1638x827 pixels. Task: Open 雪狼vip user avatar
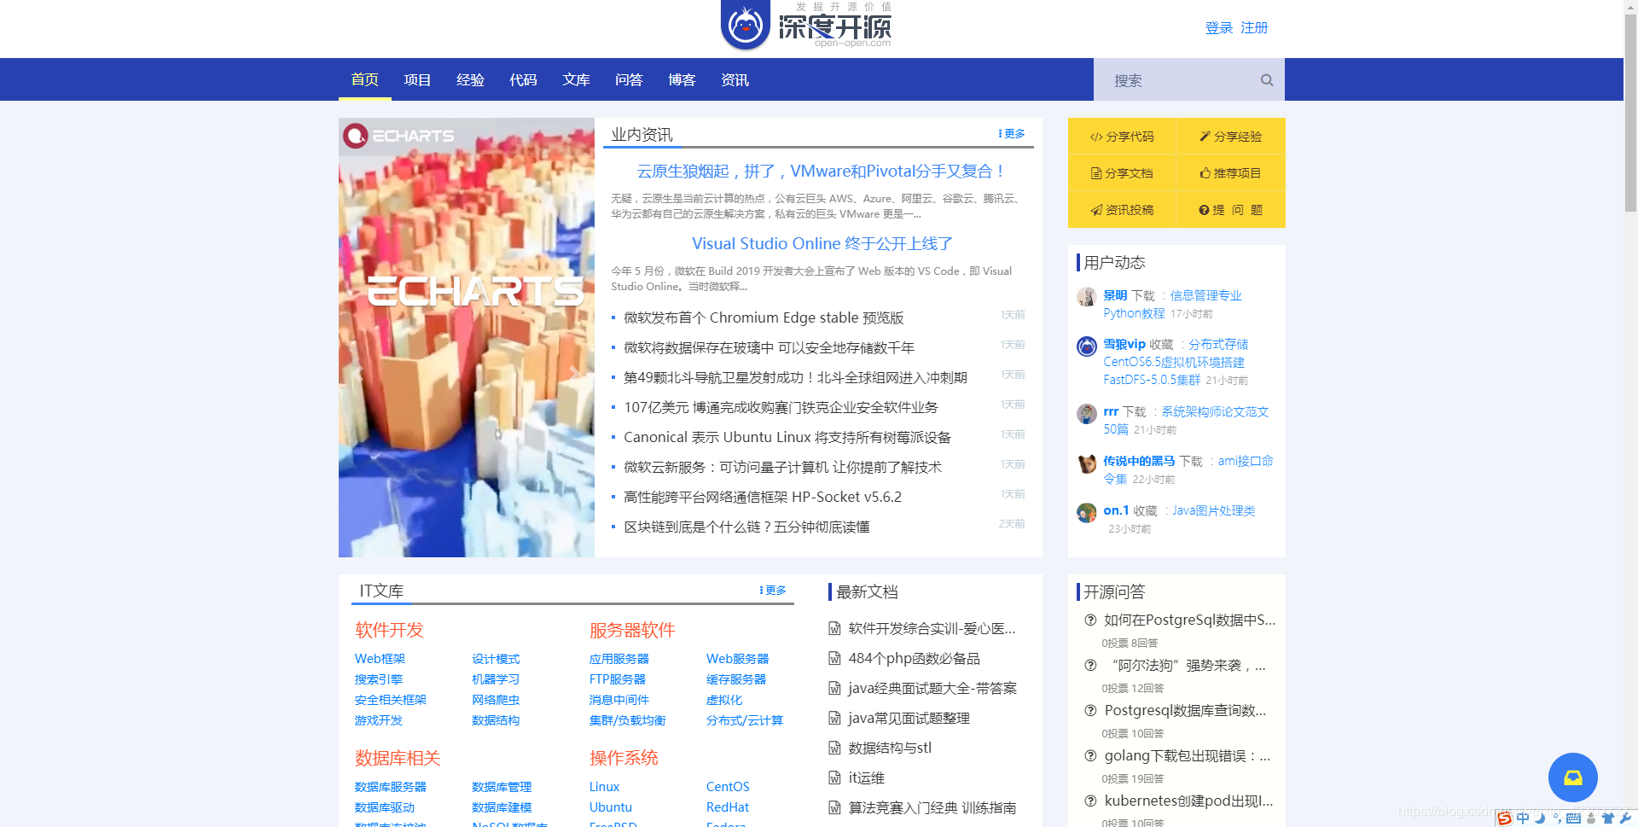point(1087,346)
